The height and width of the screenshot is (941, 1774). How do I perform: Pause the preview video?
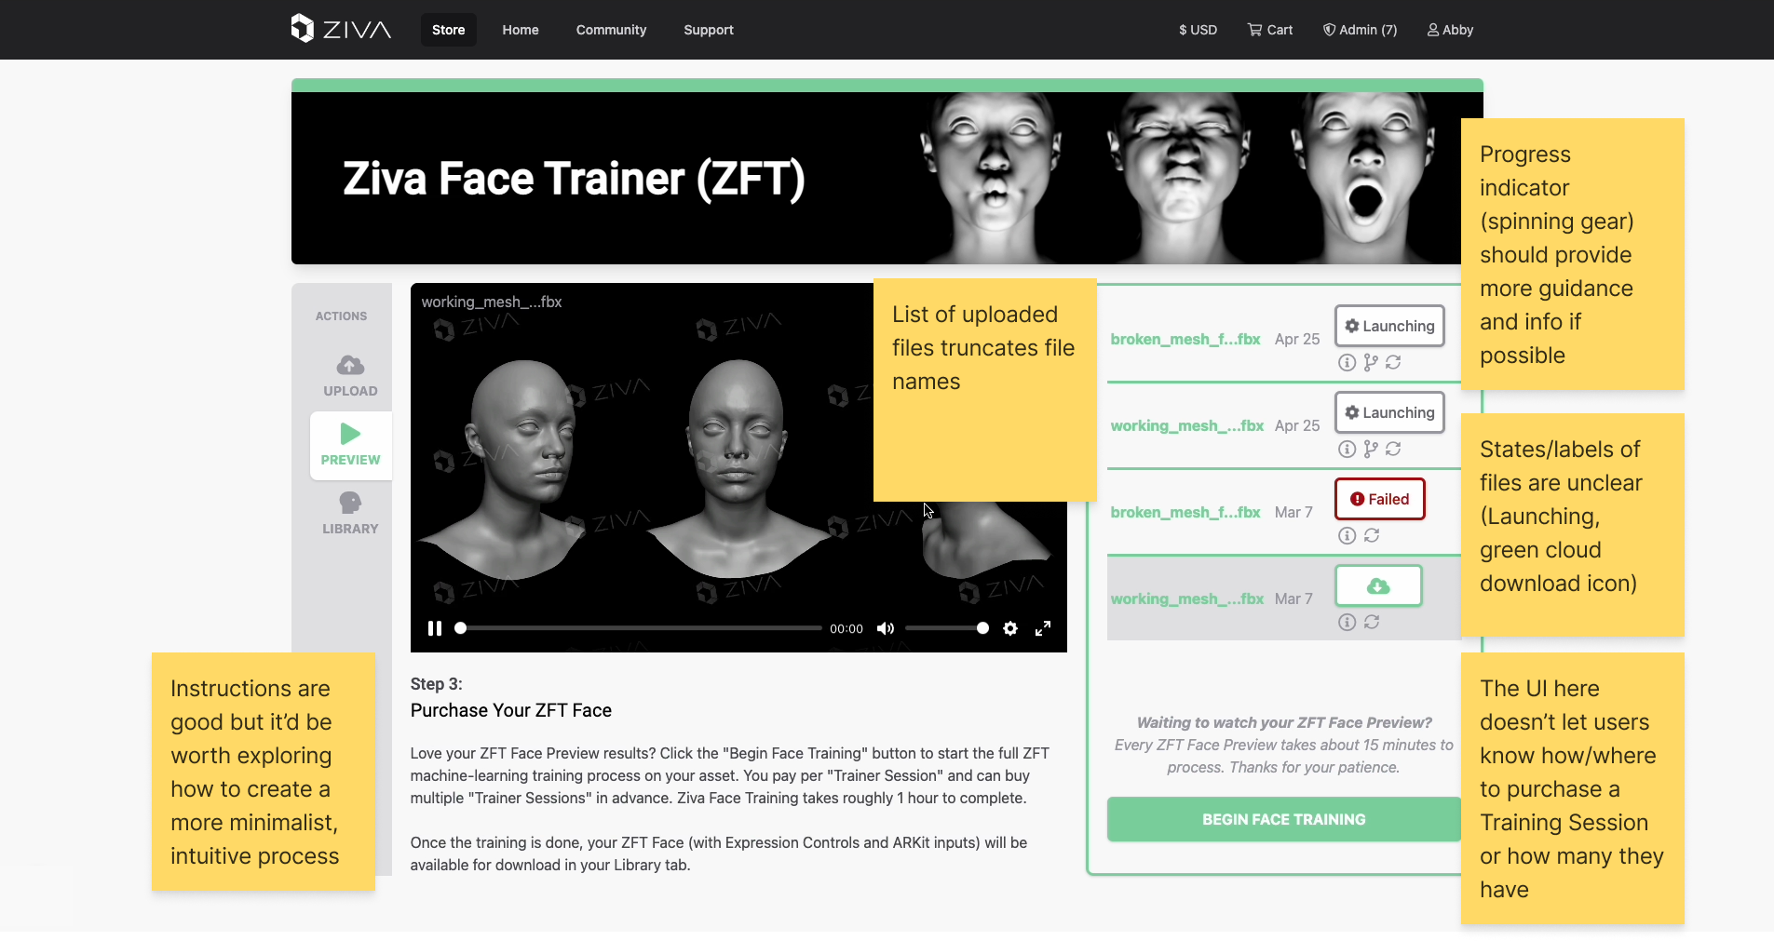[434, 628]
